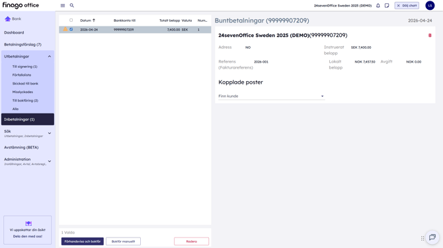Expand the Administration section

tap(50, 161)
